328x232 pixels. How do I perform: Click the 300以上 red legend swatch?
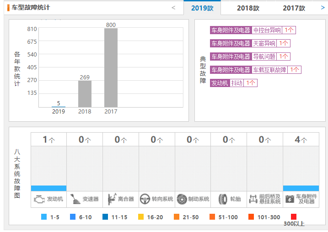click(294, 217)
